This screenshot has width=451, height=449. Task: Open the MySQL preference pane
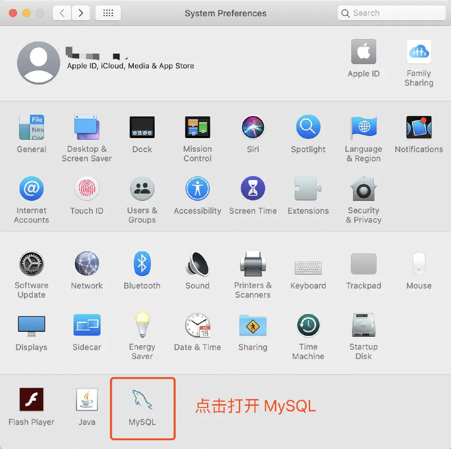coord(143,399)
